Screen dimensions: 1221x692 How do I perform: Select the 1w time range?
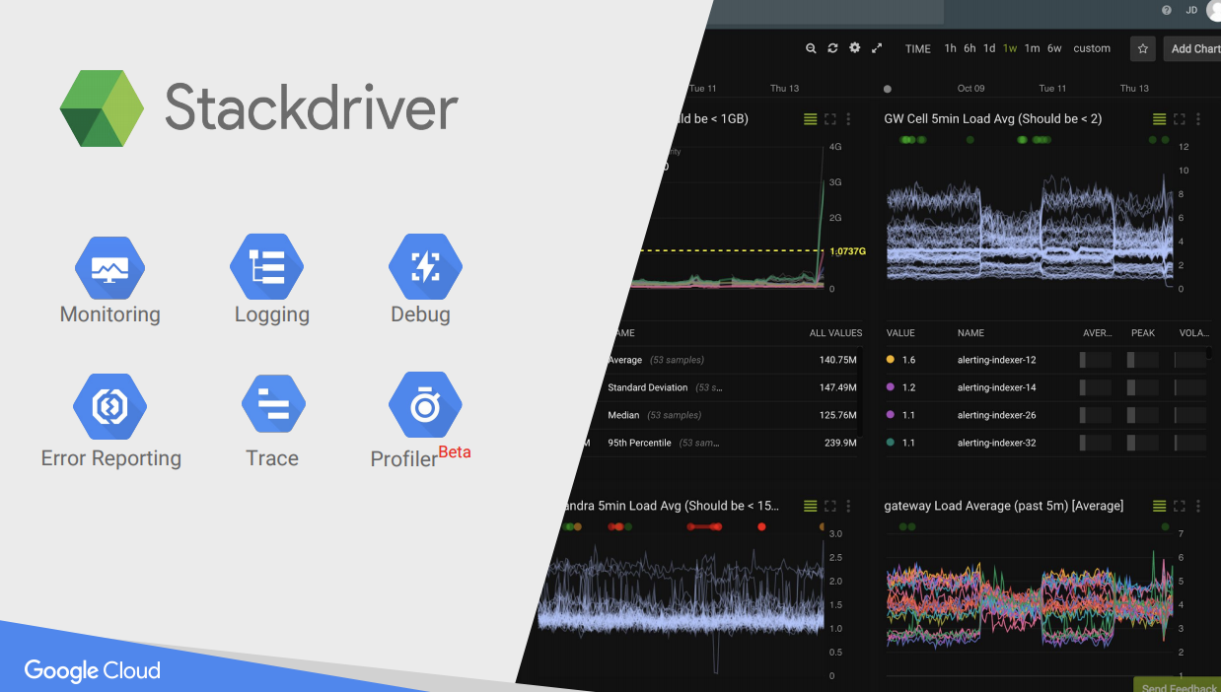(x=1010, y=48)
